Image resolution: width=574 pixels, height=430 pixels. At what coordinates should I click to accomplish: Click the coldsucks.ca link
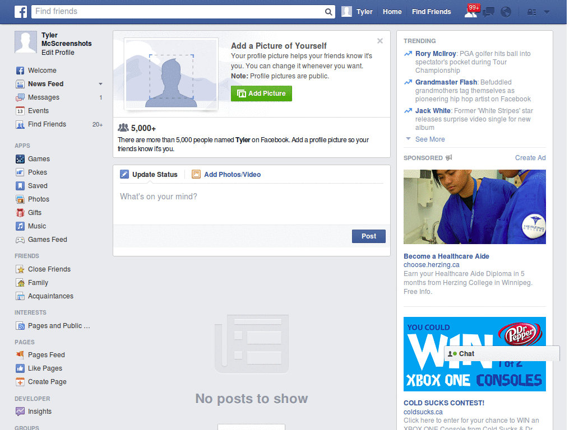[423, 412]
